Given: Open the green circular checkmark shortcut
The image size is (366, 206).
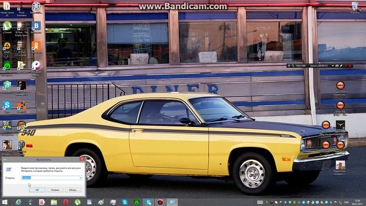Looking at the screenshot, I should [x=7, y=66].
